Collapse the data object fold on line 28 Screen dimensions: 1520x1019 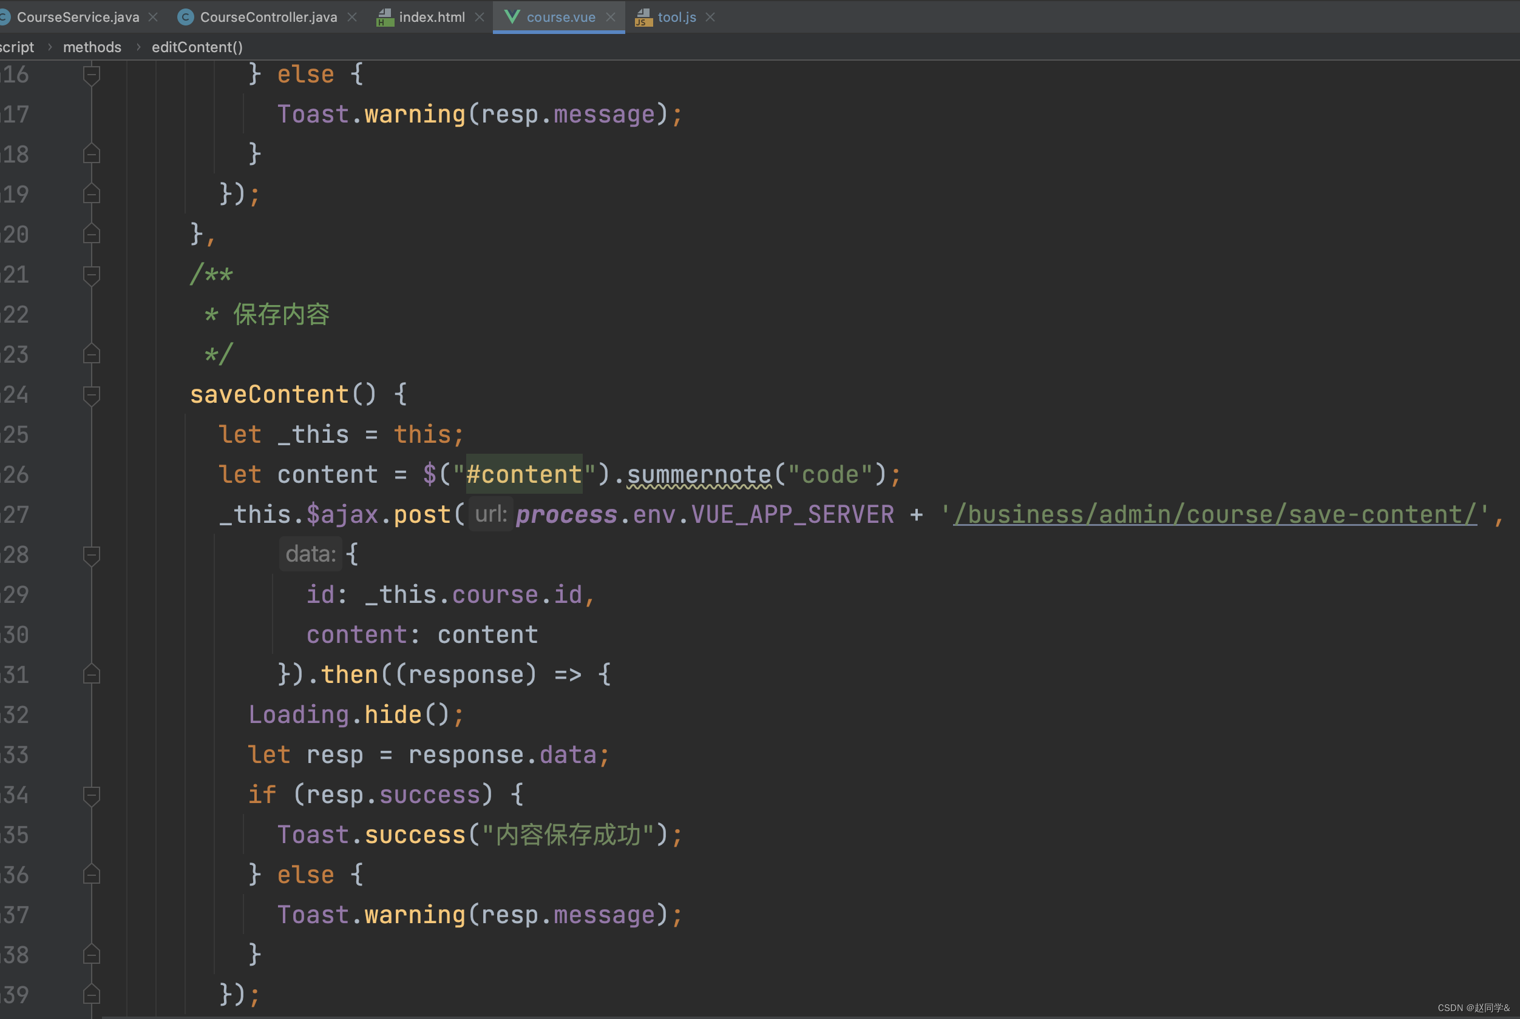(92, 555)
